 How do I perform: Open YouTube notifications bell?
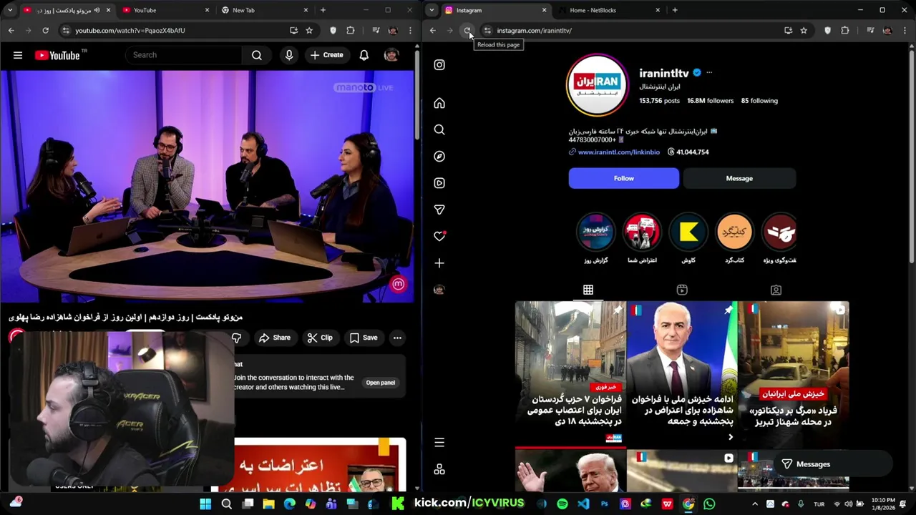click(364, 55)
